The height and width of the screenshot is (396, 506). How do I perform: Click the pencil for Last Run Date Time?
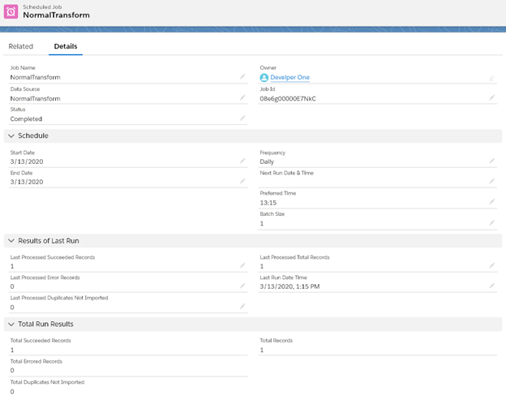pos(491,286)
